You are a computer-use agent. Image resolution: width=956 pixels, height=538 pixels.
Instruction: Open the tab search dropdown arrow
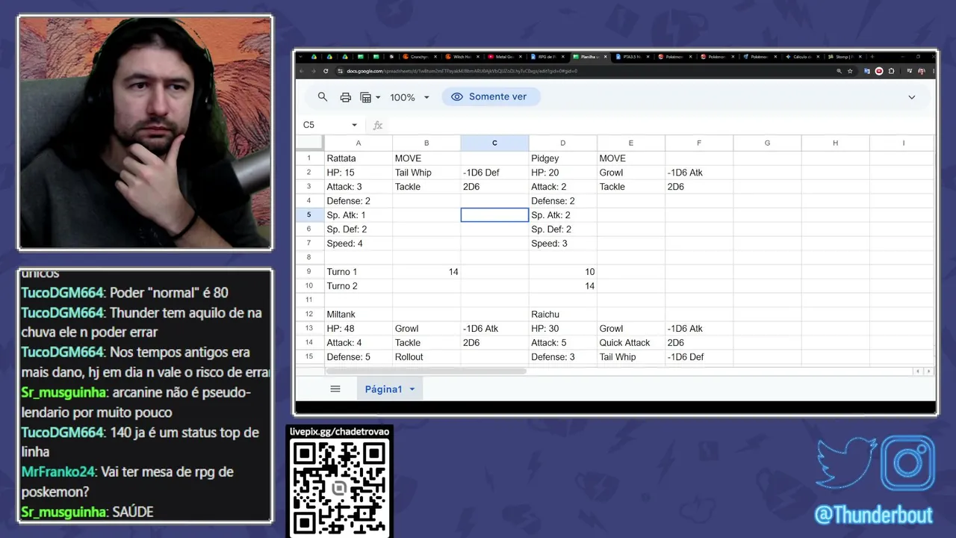click(x=300, y=57)
